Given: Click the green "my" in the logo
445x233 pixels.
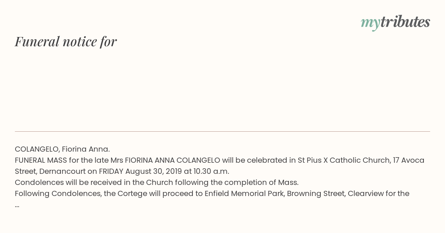Looking at the screenshot, I should click(370, 23).
